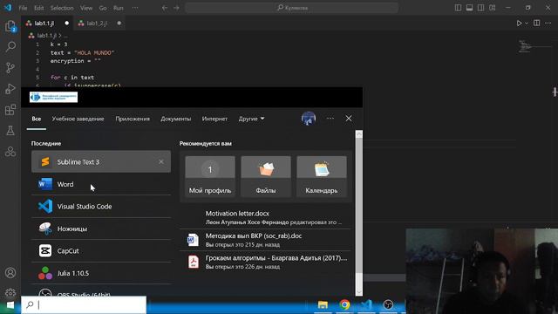Click the user profile avatar in search panel
558x314 pixels.
click(x=308, y=119)
